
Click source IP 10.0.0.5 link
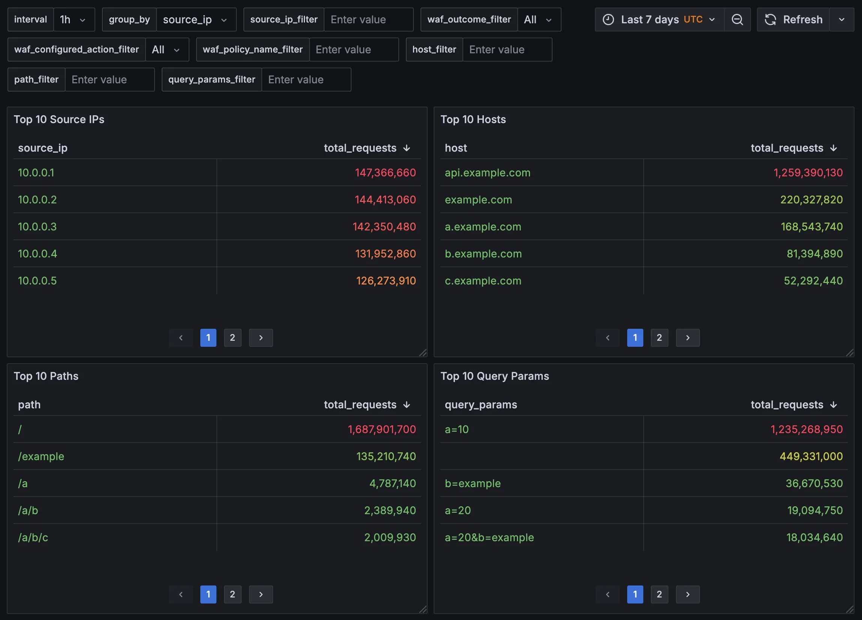click(x=37, y=281)
